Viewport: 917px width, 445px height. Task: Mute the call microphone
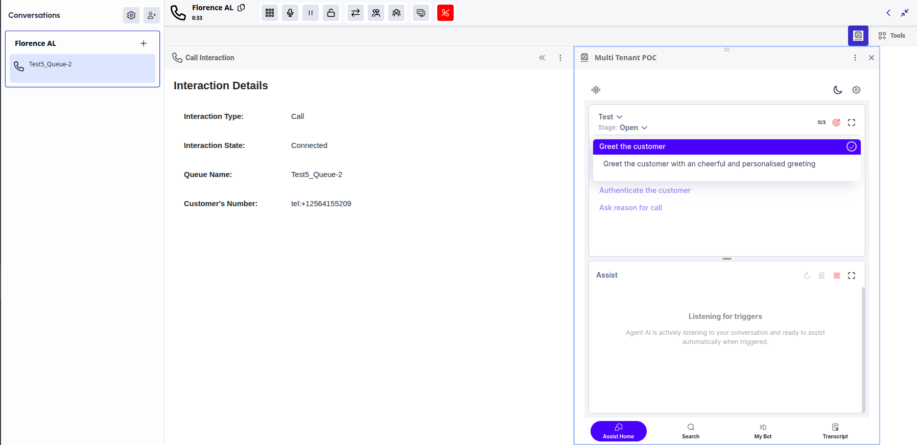(x=290, y=13)
